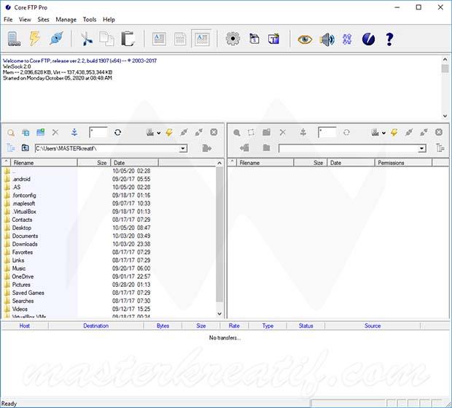Image resolution: width=452 pixels, height=408 pixels.
Task: Expand local panel site list dropdown arrow
Action: (x=159, y=133)
